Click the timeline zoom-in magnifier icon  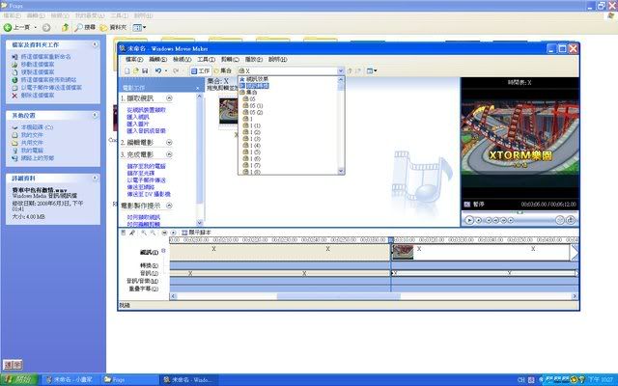coord(143,233)
